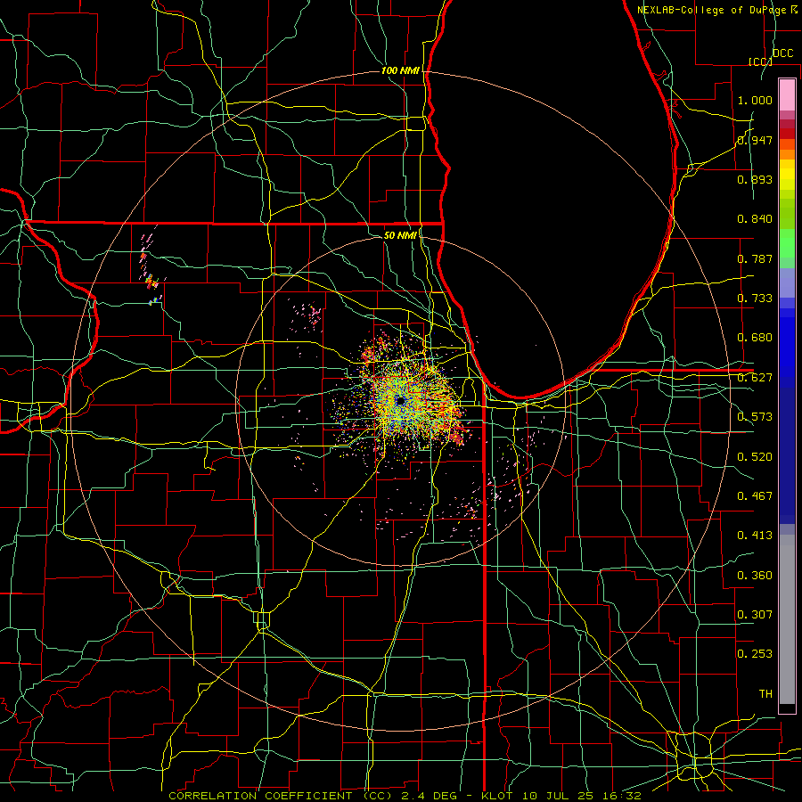Image resolution: width=802 pixels, height=802 pixels.
Task: Select the 0.467 scale value
Action: [755, 496]
